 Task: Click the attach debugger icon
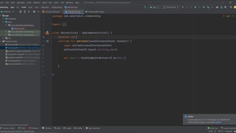coord(208,7)
